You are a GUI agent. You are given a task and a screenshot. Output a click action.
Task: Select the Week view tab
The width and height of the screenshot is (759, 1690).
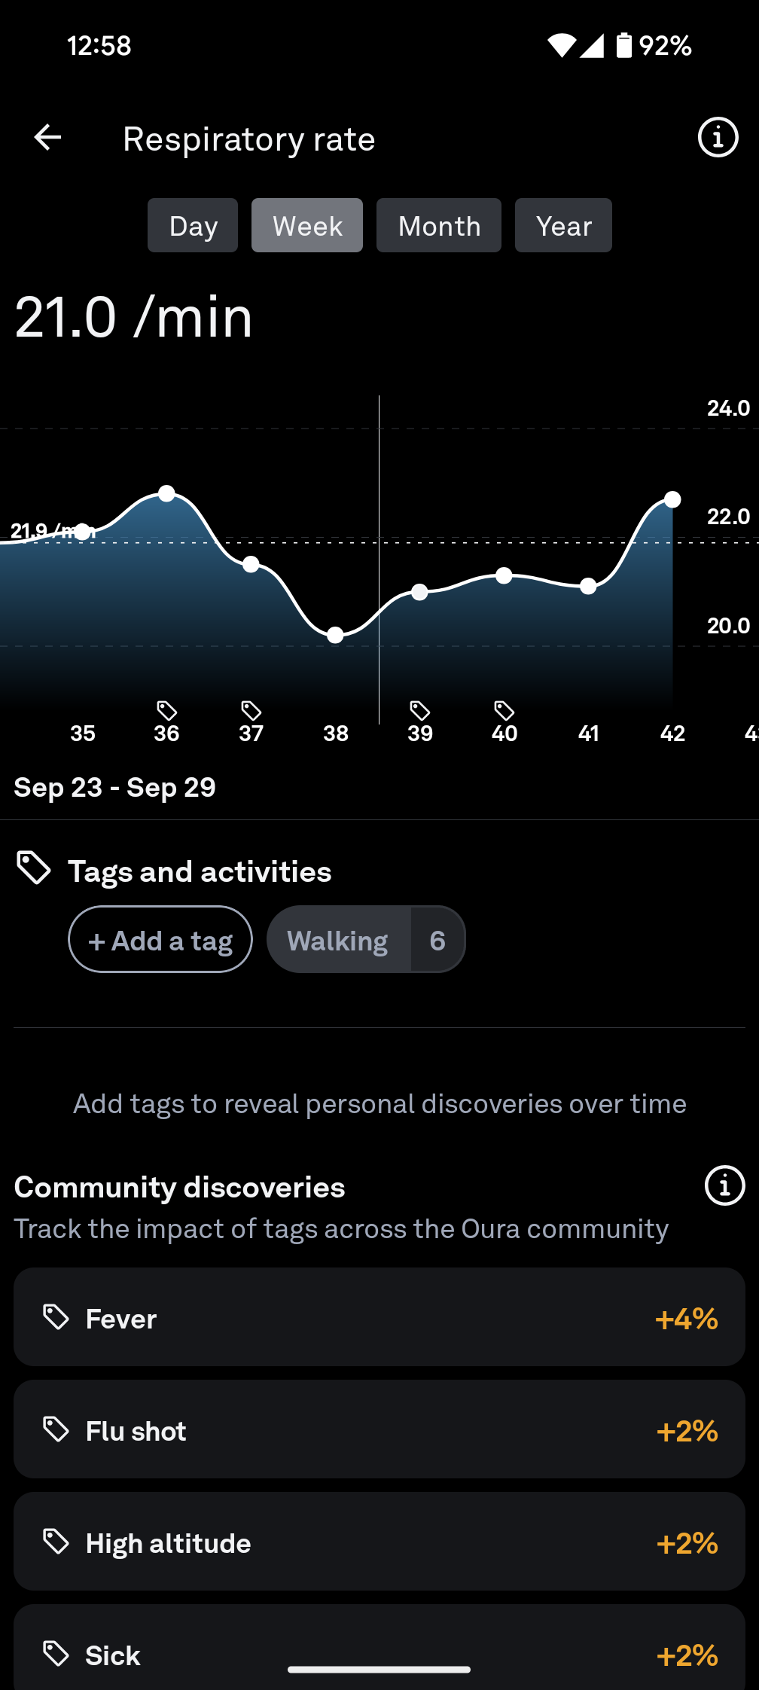coord(307,226)
